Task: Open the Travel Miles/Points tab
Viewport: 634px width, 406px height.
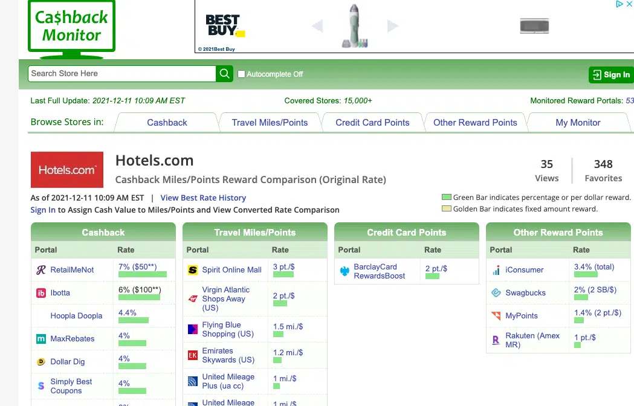Action: (x=270, y=123)
